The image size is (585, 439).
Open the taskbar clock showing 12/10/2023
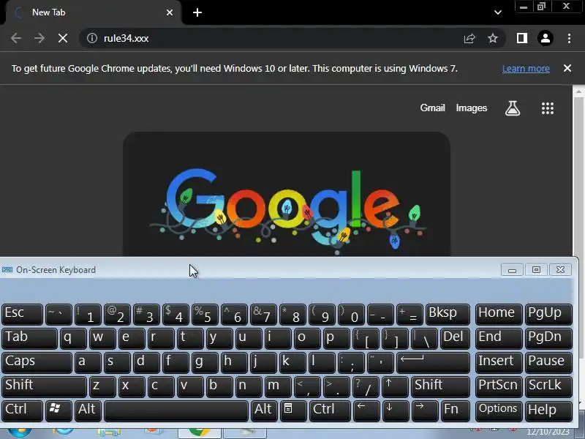548,432
